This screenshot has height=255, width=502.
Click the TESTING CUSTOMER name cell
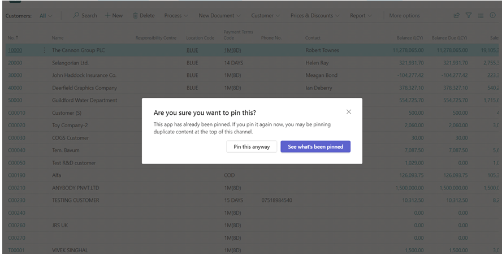[x=76, y=200]
